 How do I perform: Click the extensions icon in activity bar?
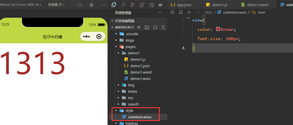tap(142, 5)
